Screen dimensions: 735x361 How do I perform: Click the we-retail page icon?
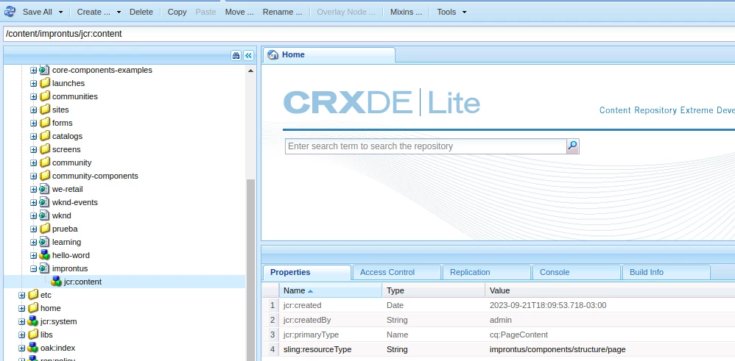[x=44, y=189]
